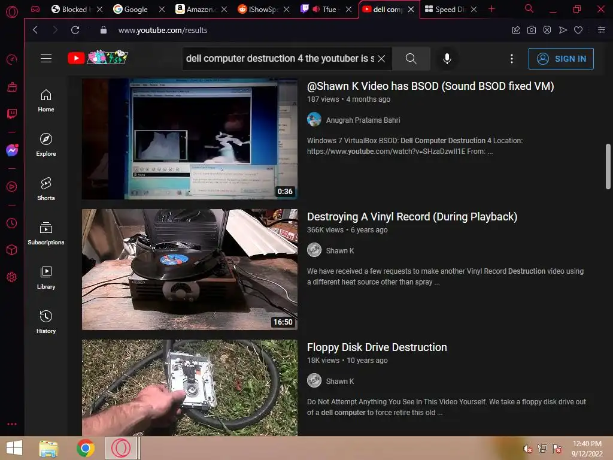
Task: Click the SIGN IN button
Action: 560,59
